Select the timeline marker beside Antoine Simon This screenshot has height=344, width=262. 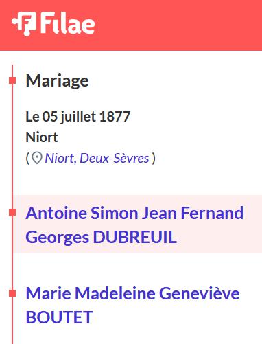click(x=12, y=212)
